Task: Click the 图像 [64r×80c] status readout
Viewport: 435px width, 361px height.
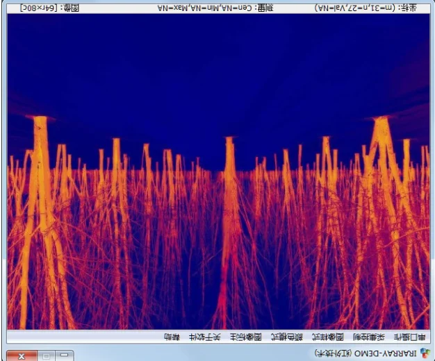Action: [x=50, y=8]
